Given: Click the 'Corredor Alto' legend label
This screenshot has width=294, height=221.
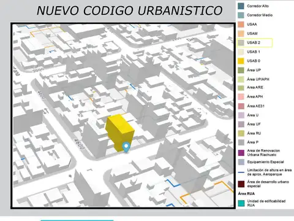Looking at the screenshot, I should coord(258,6).
